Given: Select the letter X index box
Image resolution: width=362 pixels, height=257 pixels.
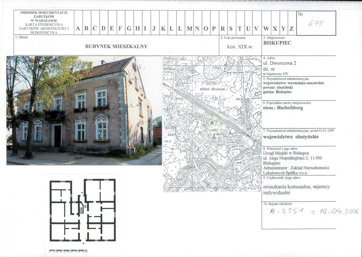Looking at the screenshot, I should (x=275, y=23).
